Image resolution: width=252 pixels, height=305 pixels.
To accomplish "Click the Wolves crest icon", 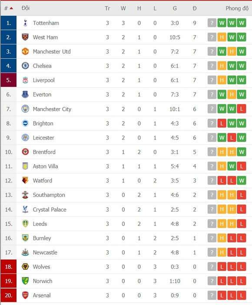I will [x=25, y=266].
